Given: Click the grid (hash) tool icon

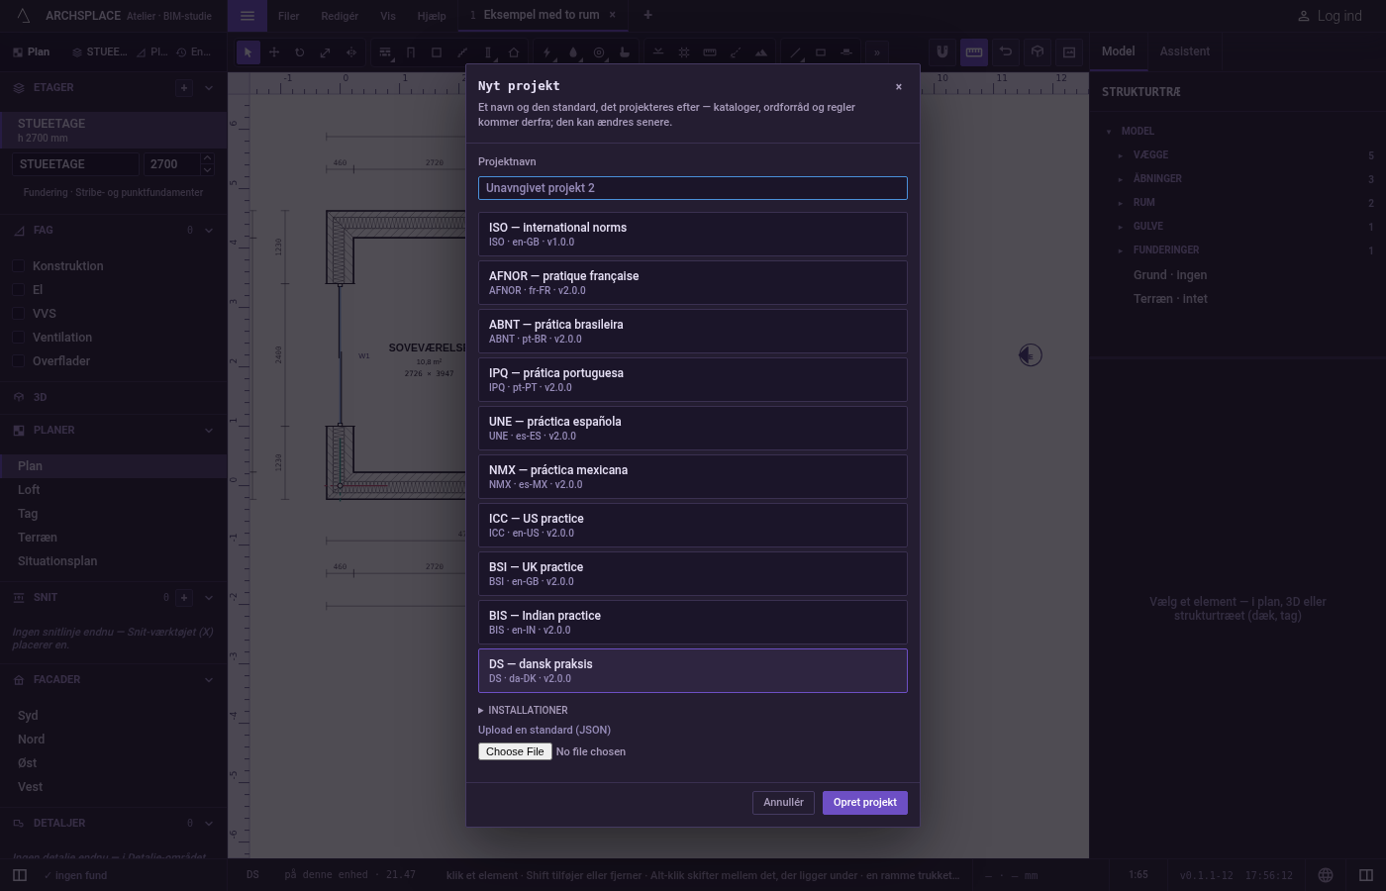Looking at the screenshot, I should point(684,52).
